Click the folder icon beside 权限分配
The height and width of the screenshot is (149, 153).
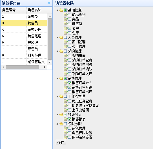pos(61,124)
